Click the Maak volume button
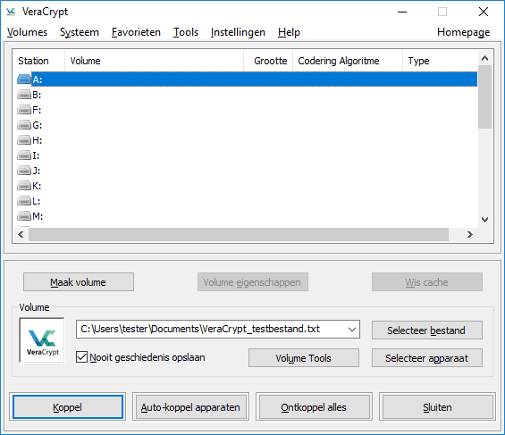505x435 pixels. (x=79, y=282)
